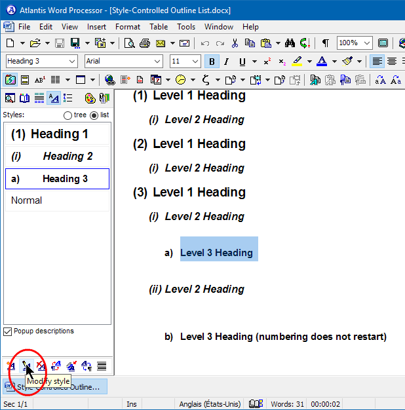Click the Modify style icon

tap(26, 365)
